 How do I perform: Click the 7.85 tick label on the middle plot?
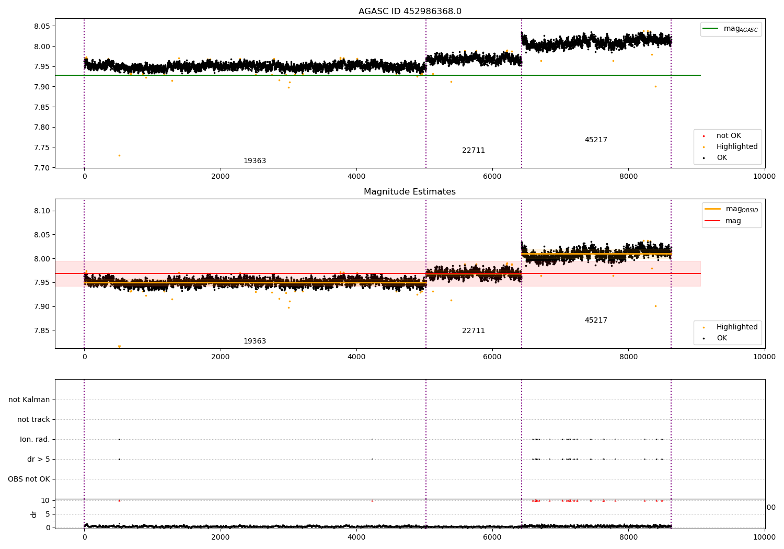41,330
